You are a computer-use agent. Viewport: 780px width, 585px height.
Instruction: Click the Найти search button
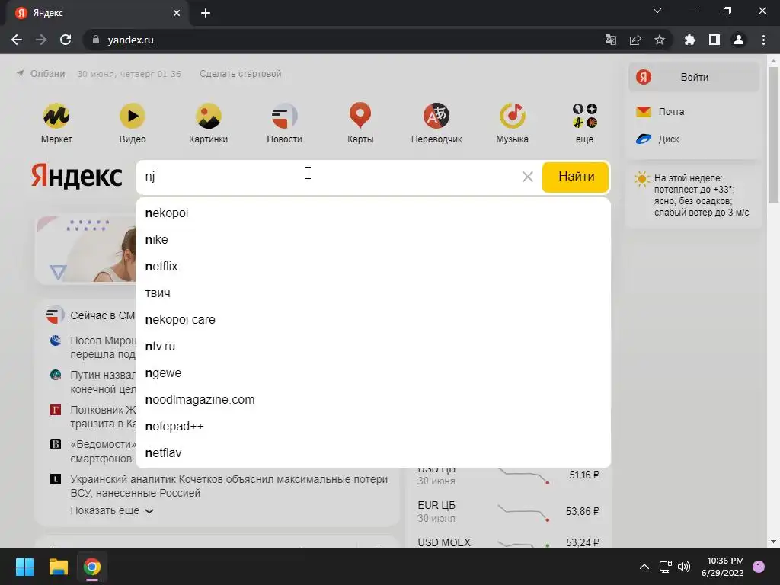pos(576,177)
